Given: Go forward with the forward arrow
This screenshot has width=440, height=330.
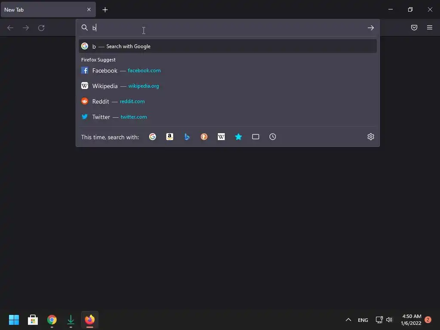Looking at the screenshot, I should click(x=26, y=28).
